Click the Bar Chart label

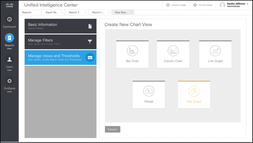click(x=132, y=61)
